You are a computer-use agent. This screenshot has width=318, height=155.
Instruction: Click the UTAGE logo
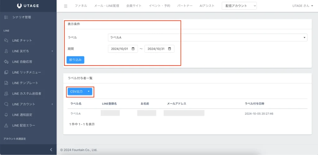click(28, 6)
